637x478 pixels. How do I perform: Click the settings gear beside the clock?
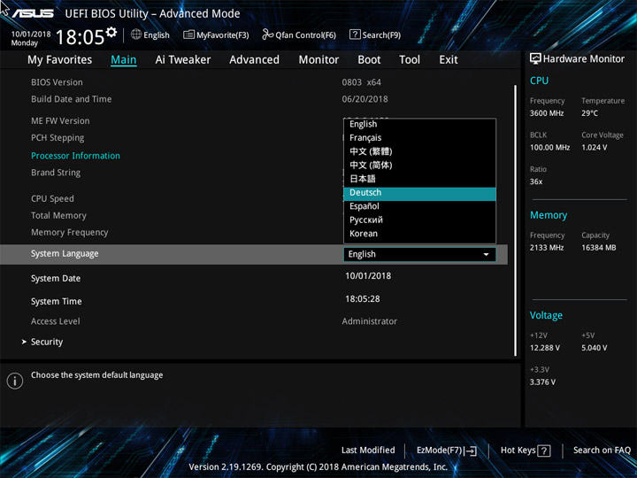point(111,32)
